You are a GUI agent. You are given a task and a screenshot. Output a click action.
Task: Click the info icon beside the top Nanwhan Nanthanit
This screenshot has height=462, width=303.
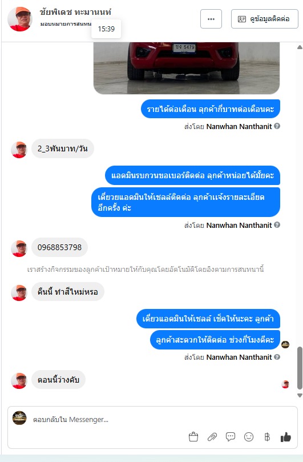pos(277,126)
